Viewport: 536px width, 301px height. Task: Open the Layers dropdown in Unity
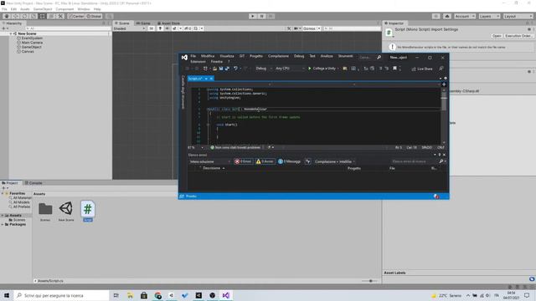pos(489,16)
